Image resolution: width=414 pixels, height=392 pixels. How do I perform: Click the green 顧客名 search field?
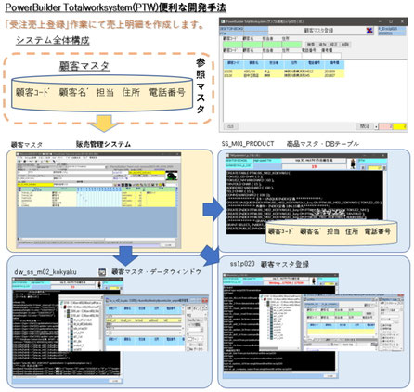click(252, 45)
